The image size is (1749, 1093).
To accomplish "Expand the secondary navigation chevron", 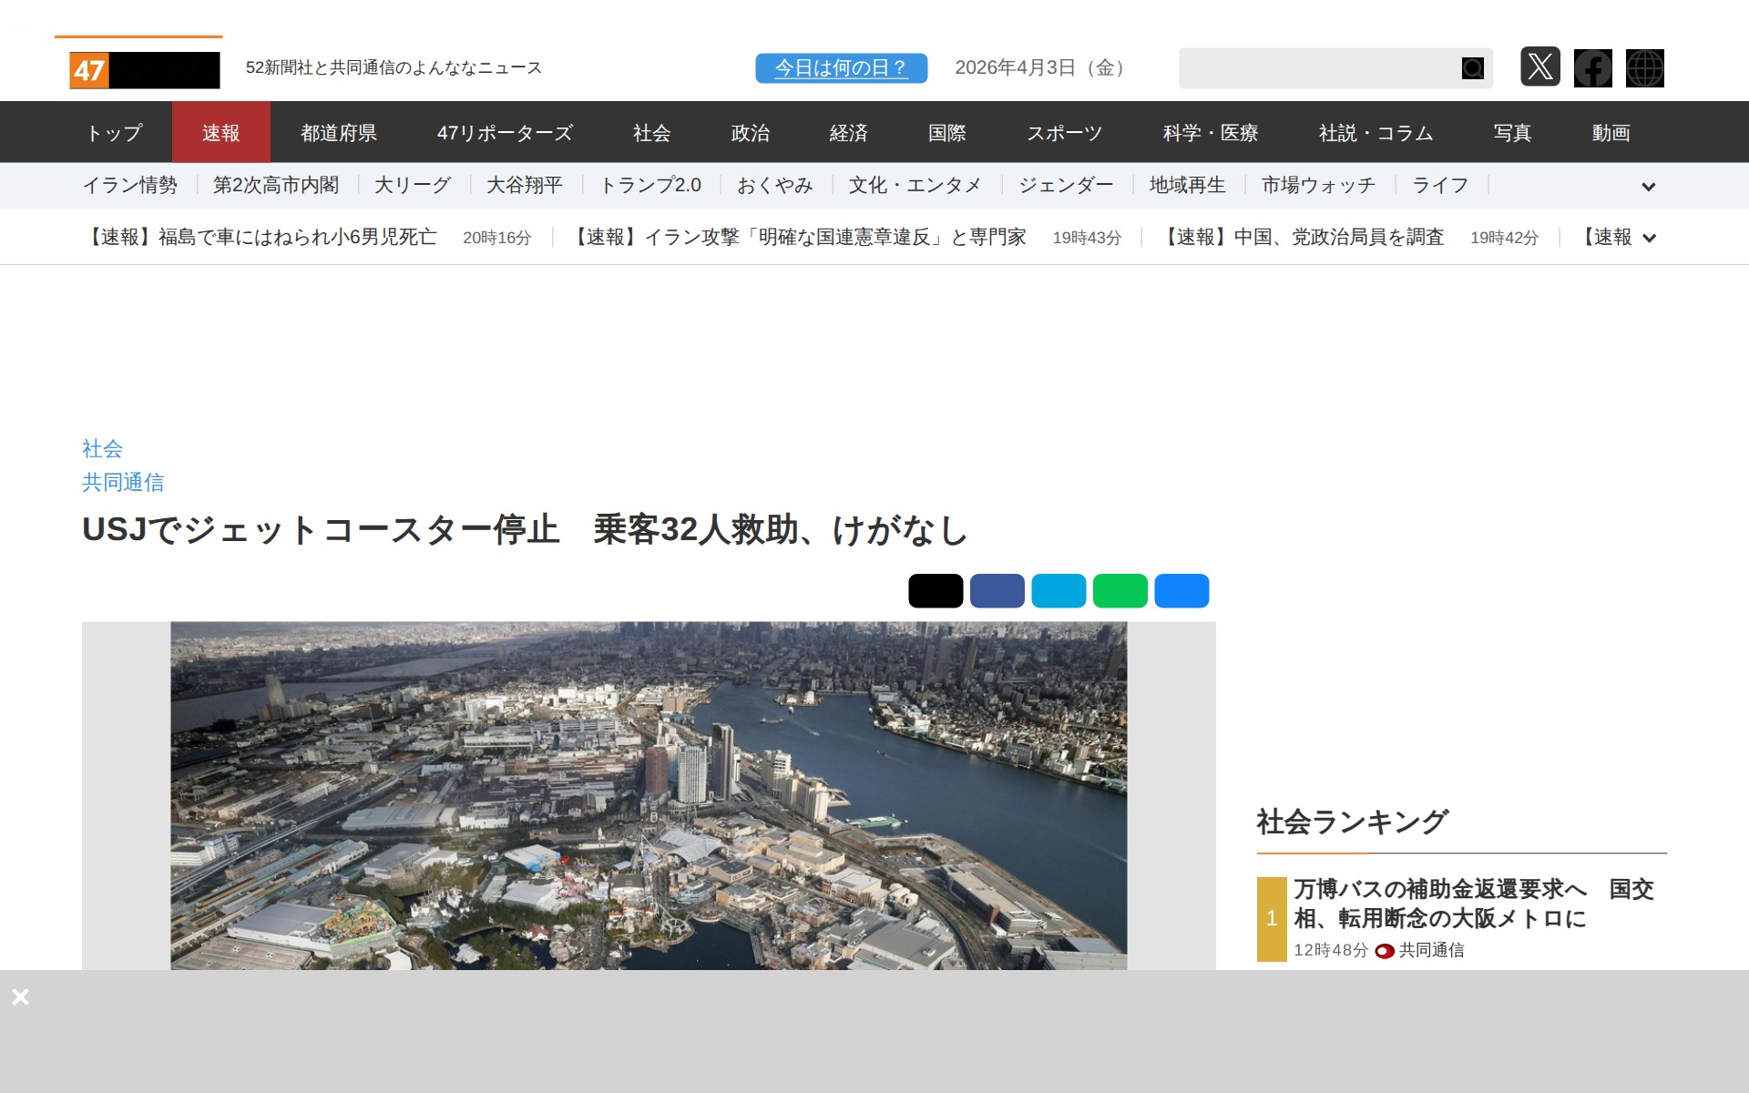I will [x=1649, y=186].
